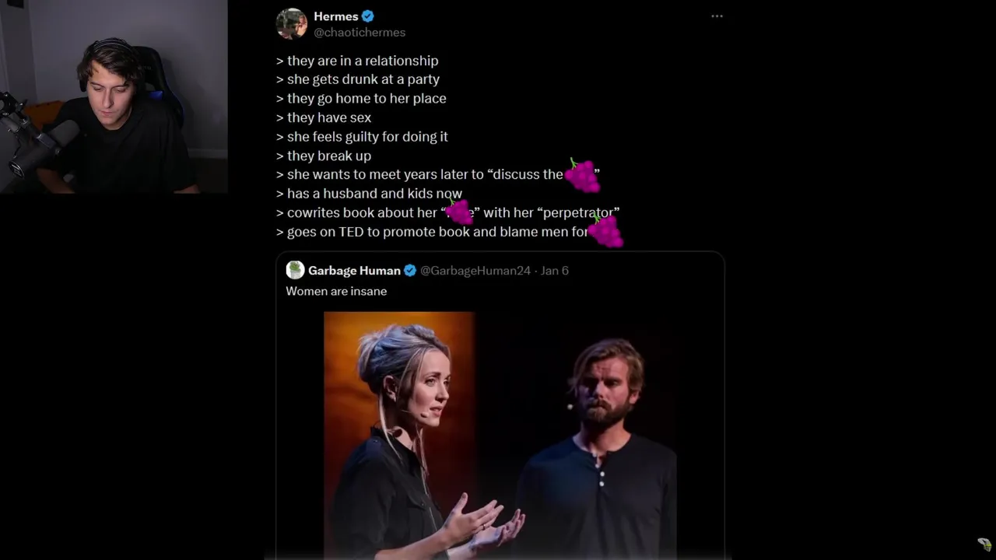The width and height of the screenshot is (996, 560).
Task: Click the "Women are insane" quoted text
Action: (x=336, y=291)
